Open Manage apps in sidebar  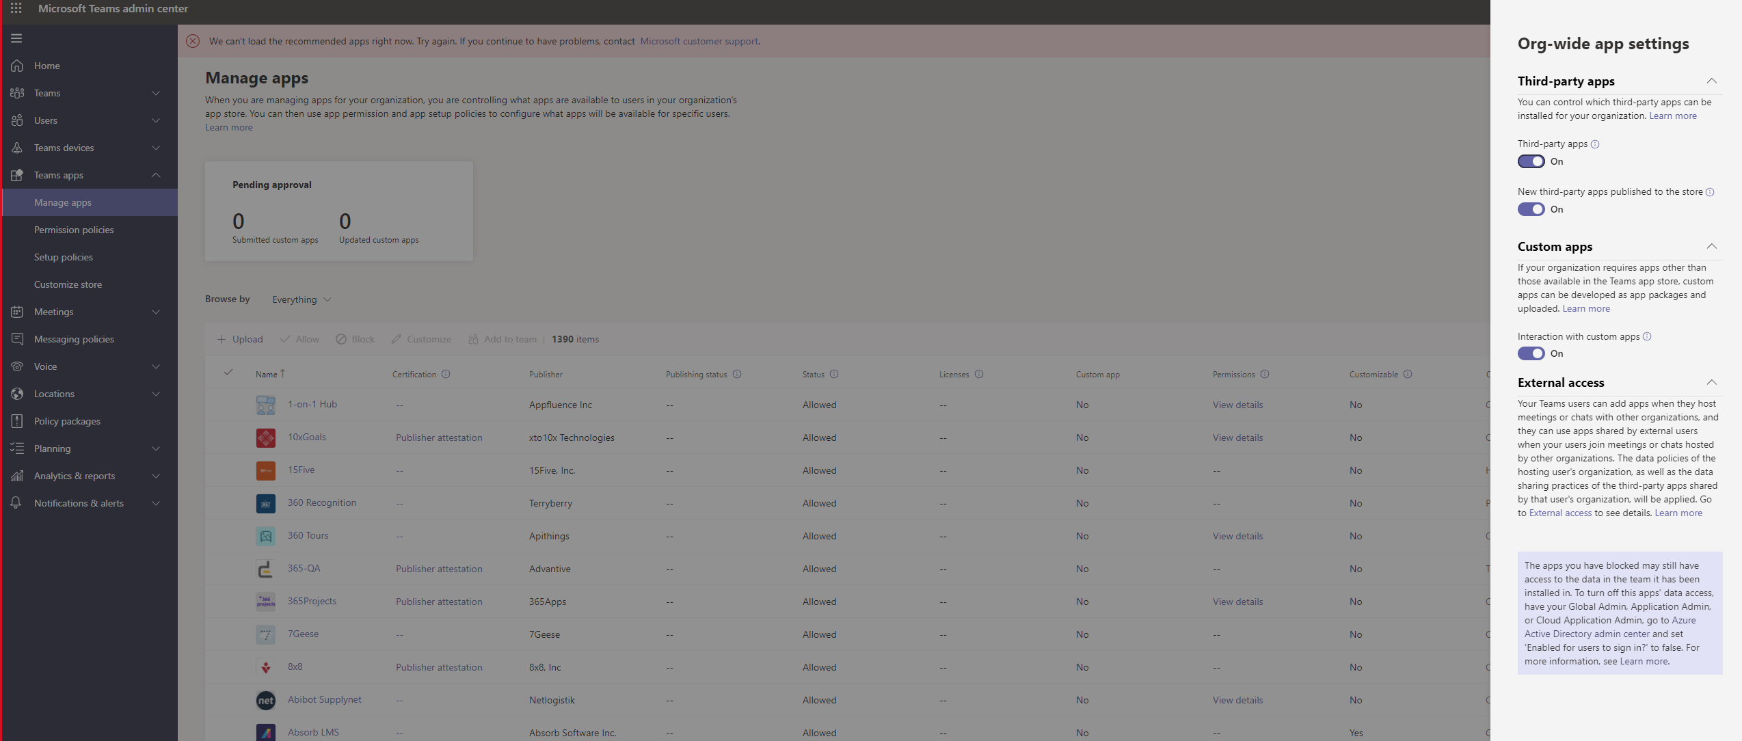90,202
